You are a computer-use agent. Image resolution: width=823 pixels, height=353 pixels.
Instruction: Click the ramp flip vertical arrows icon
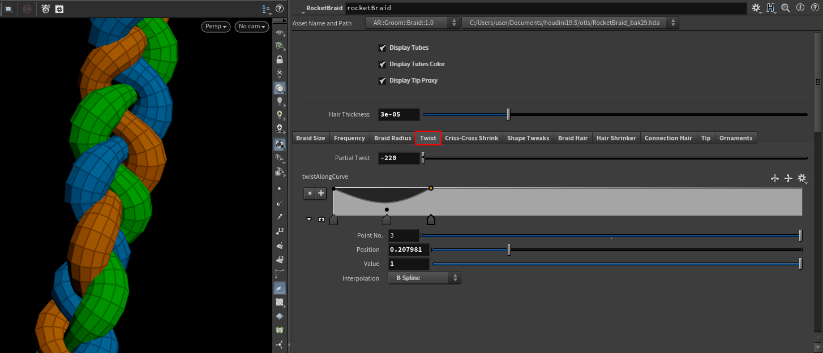tap(788, 178)
